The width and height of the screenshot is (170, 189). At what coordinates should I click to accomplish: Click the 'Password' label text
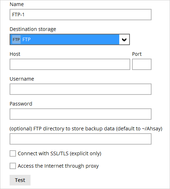point(21,104)
